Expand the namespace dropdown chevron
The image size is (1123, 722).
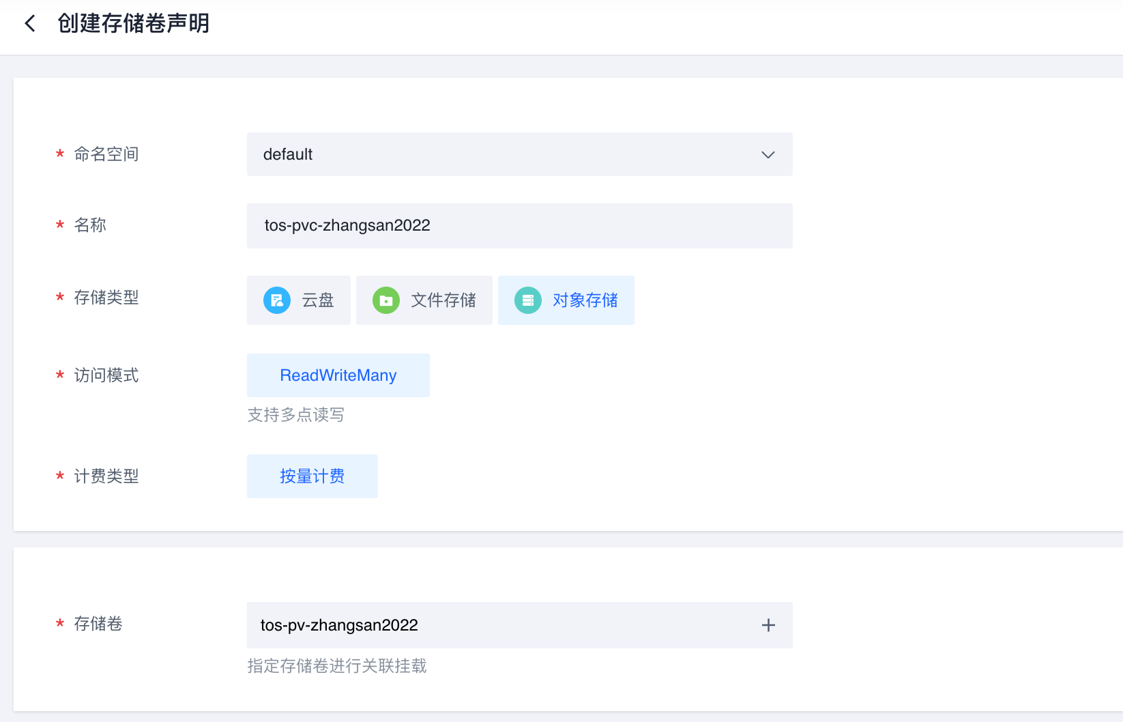768,155
